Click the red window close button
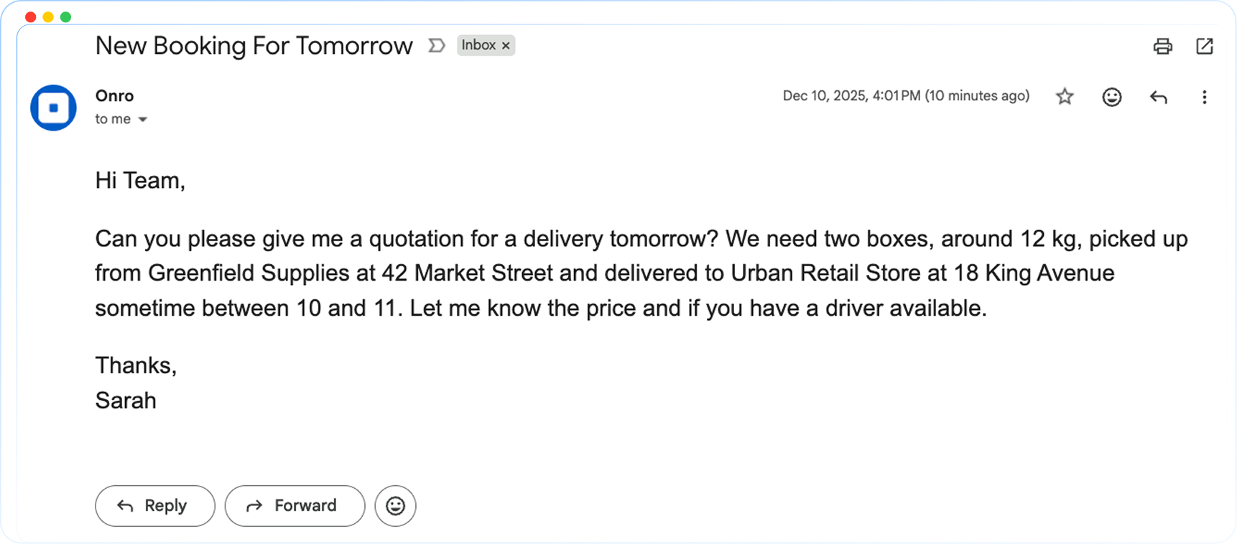 pyautogui.click(x=30, y=17)
